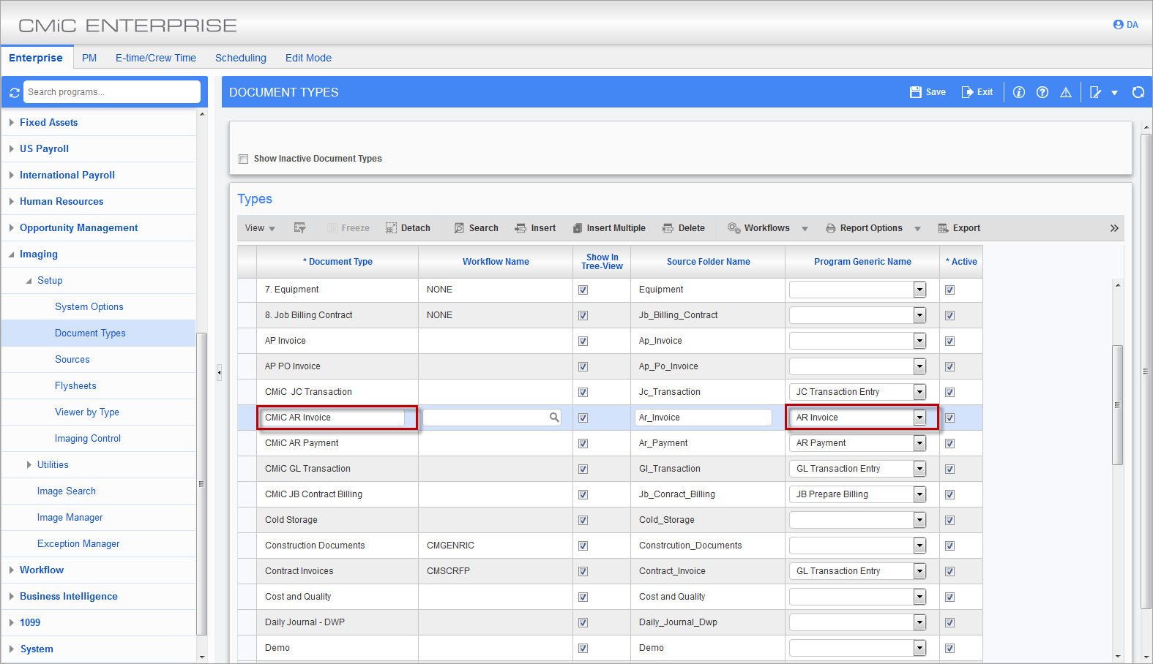Image resolution: width=1153 pixels, height=664 pixels.
Task: Switch to the Enterprise tab
Action: point(36,58)
